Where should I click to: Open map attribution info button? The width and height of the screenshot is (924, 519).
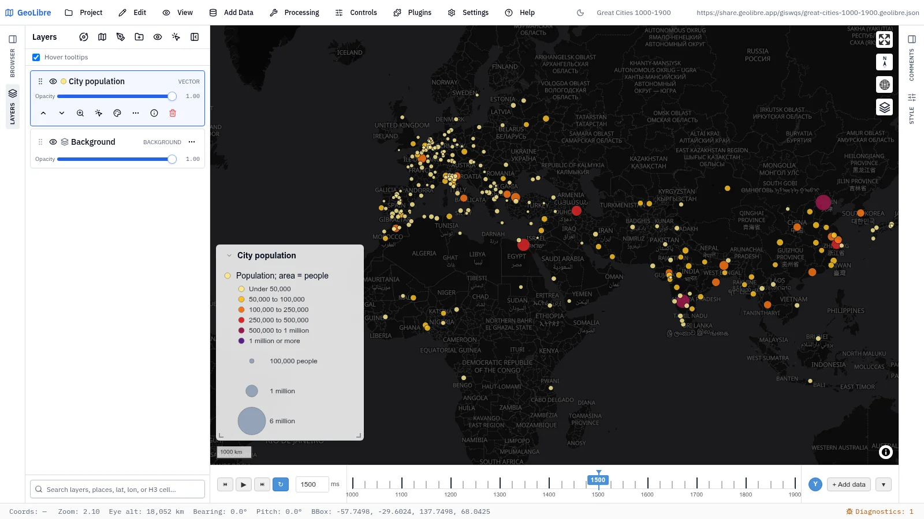coord(885,452)
